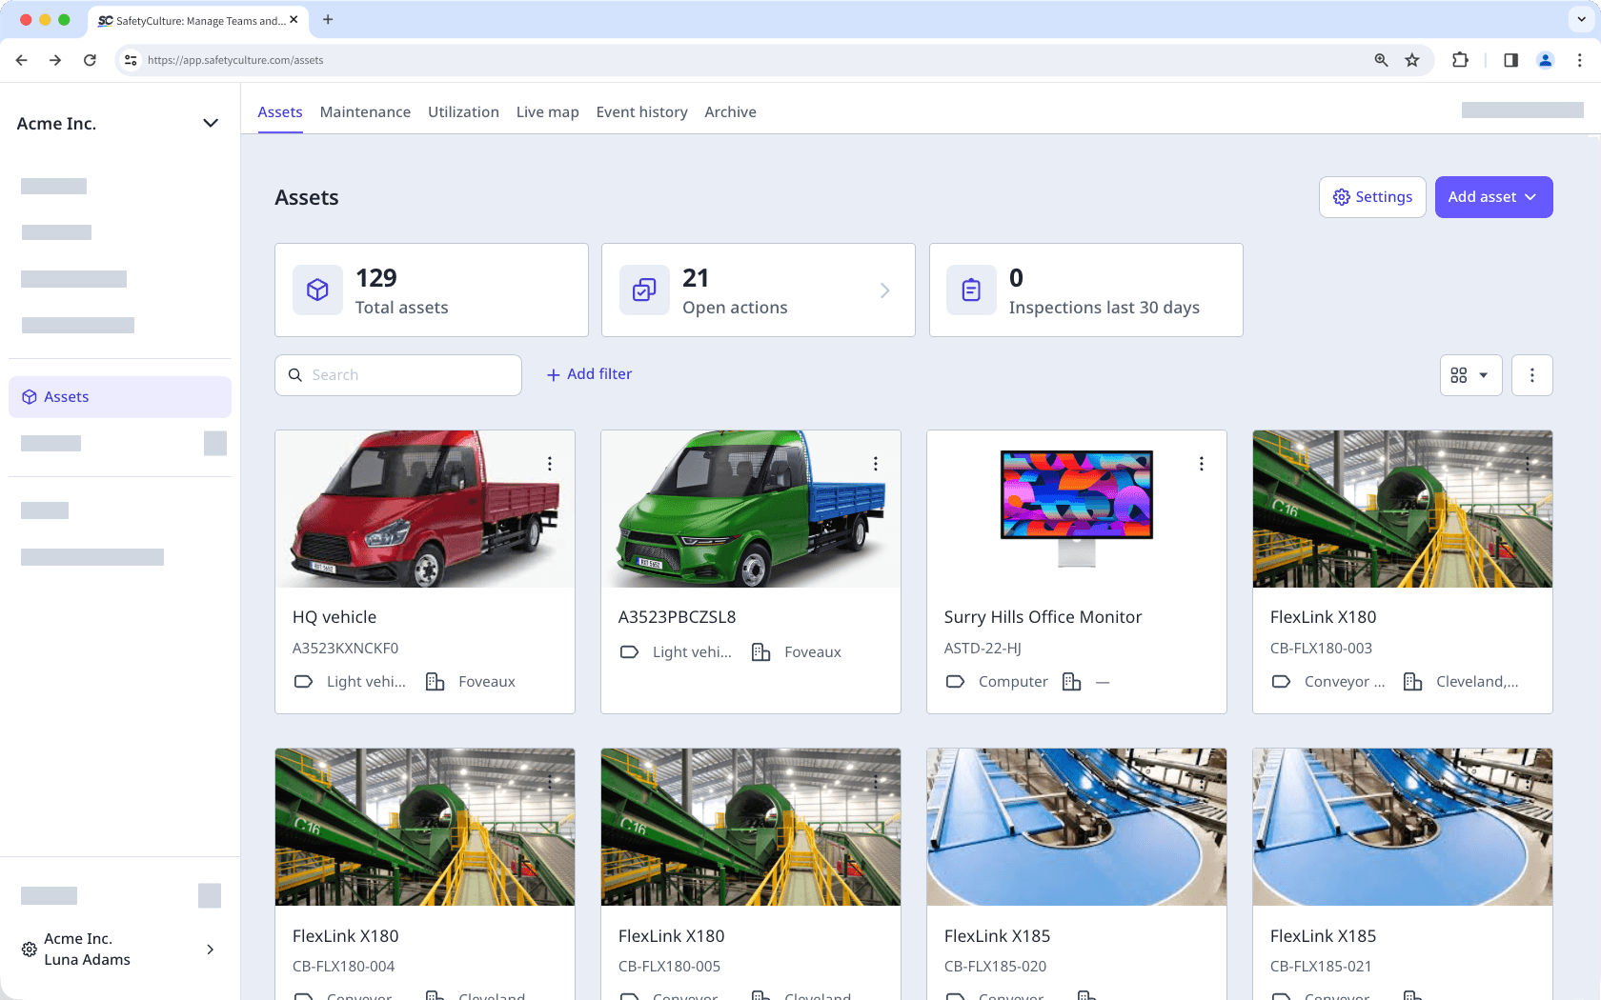Click inside the Search field
Screen dimensions: 1601x1000
(400, 374)
